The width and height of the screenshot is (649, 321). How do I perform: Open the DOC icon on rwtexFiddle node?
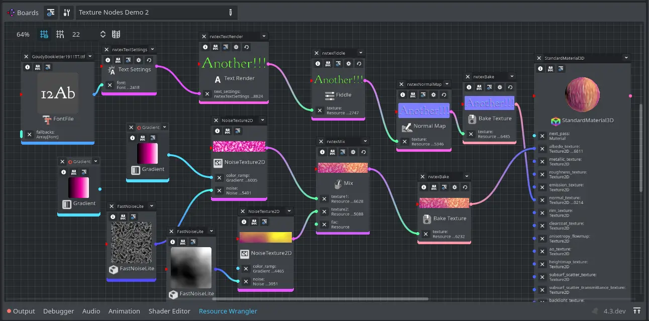click(328, 63)
